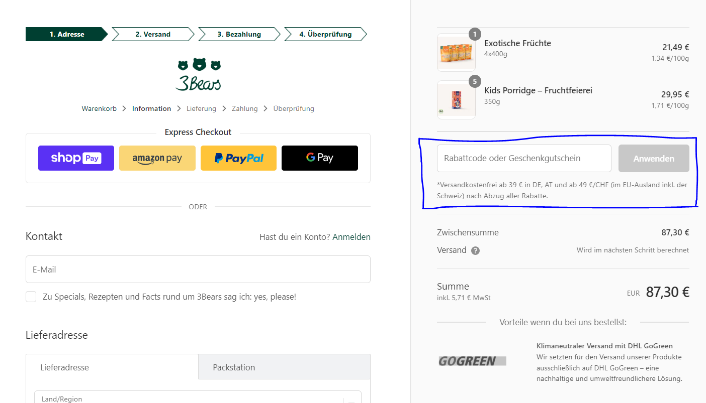Click 'Klimaneutraler Versand mit DHL GoGreen' heading
706x403 pixels.
[x=604, y=346]
